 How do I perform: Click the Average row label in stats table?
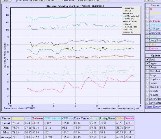pyautogui.click(x=6, y=137)
